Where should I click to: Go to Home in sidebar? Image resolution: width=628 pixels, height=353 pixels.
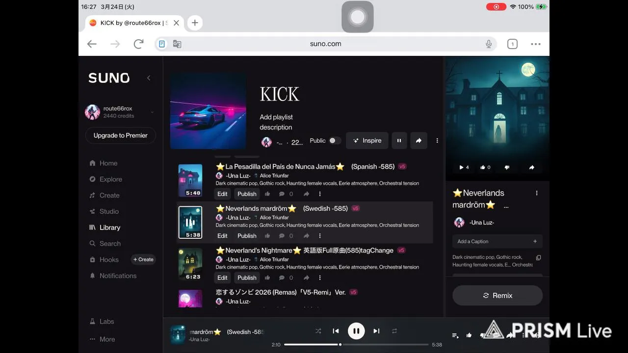pos(104,163)
